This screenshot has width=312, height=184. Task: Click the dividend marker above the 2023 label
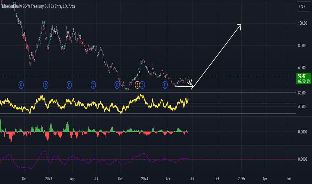(46, 85)
